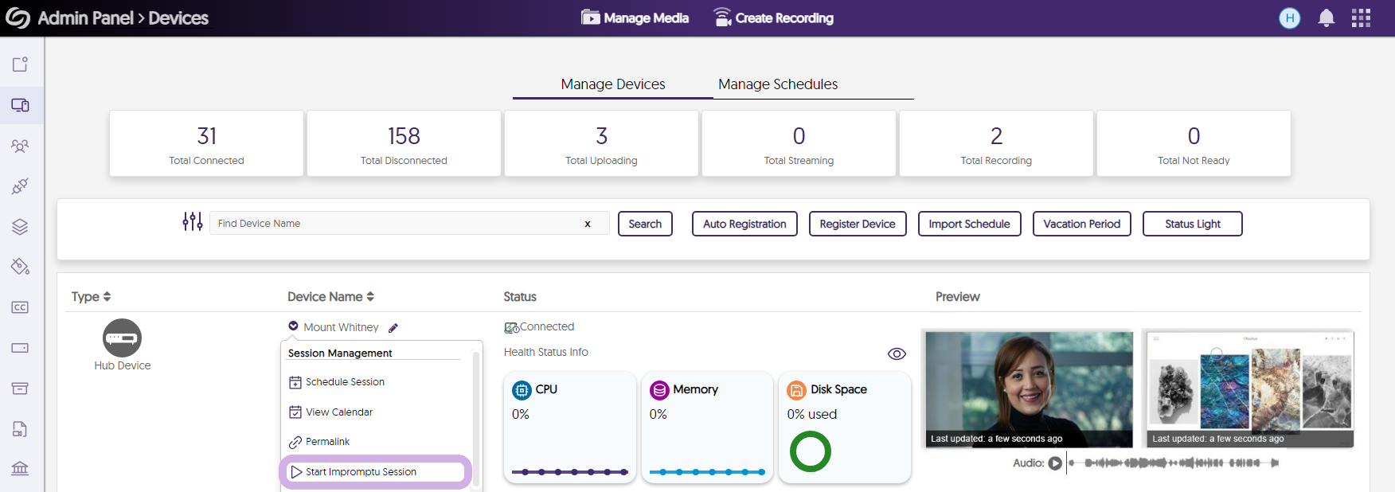
Task: Select the Devices icon in sidebar
Action: 20,105
